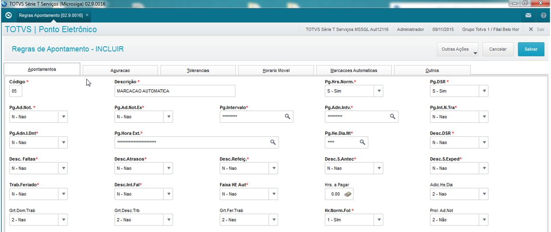
Task: Expand Pg.Int.N.Tra dropdown
Action: coord(483,117)
